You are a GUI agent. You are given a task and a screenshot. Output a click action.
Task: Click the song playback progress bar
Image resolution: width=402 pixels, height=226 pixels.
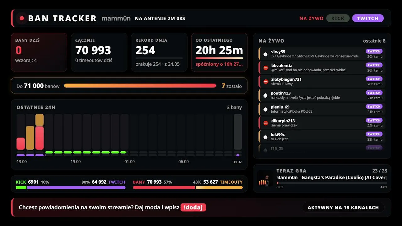click(332, 183)
